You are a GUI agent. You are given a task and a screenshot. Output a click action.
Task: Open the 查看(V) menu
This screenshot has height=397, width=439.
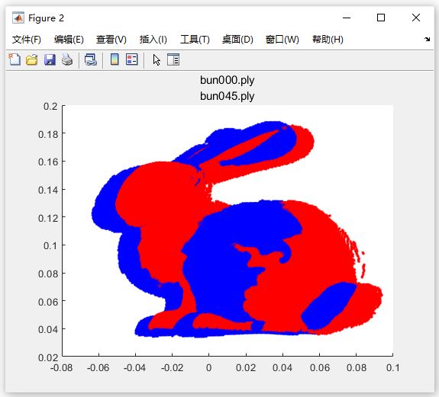(111, 40)
